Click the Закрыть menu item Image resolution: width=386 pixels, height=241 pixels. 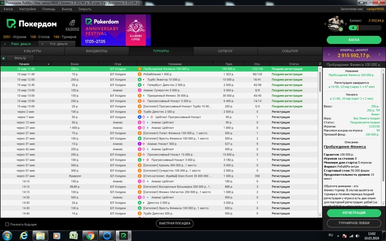85,9
